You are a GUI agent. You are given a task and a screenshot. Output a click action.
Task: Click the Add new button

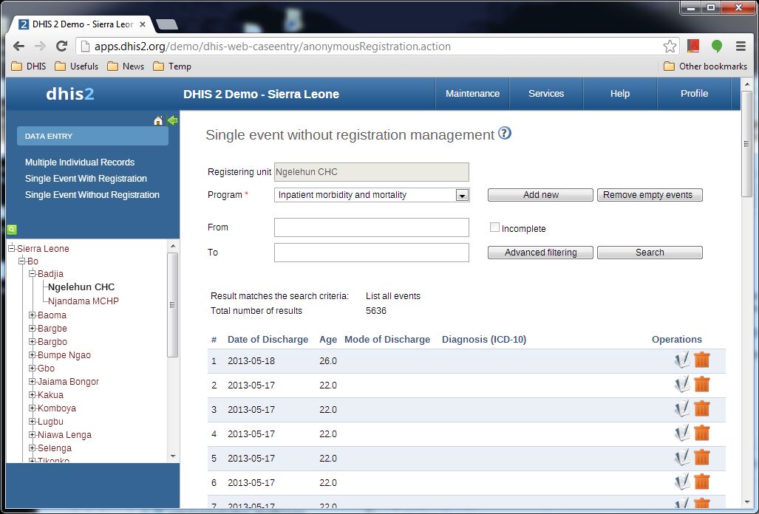pyautogui.click(x=540, y=195)
